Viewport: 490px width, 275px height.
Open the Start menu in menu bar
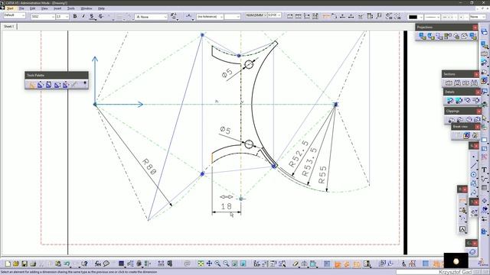click(x=10, y=8)
